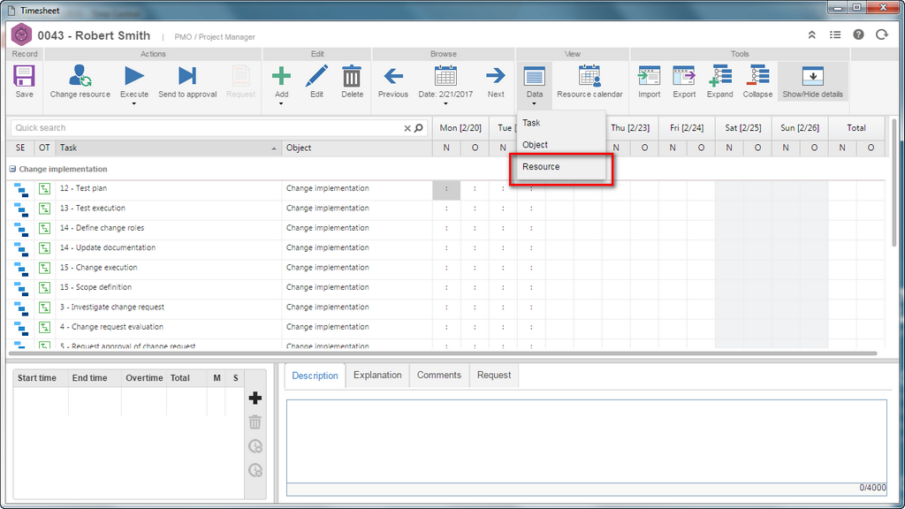Clear the quick search with X

click(x=407, y=128)
